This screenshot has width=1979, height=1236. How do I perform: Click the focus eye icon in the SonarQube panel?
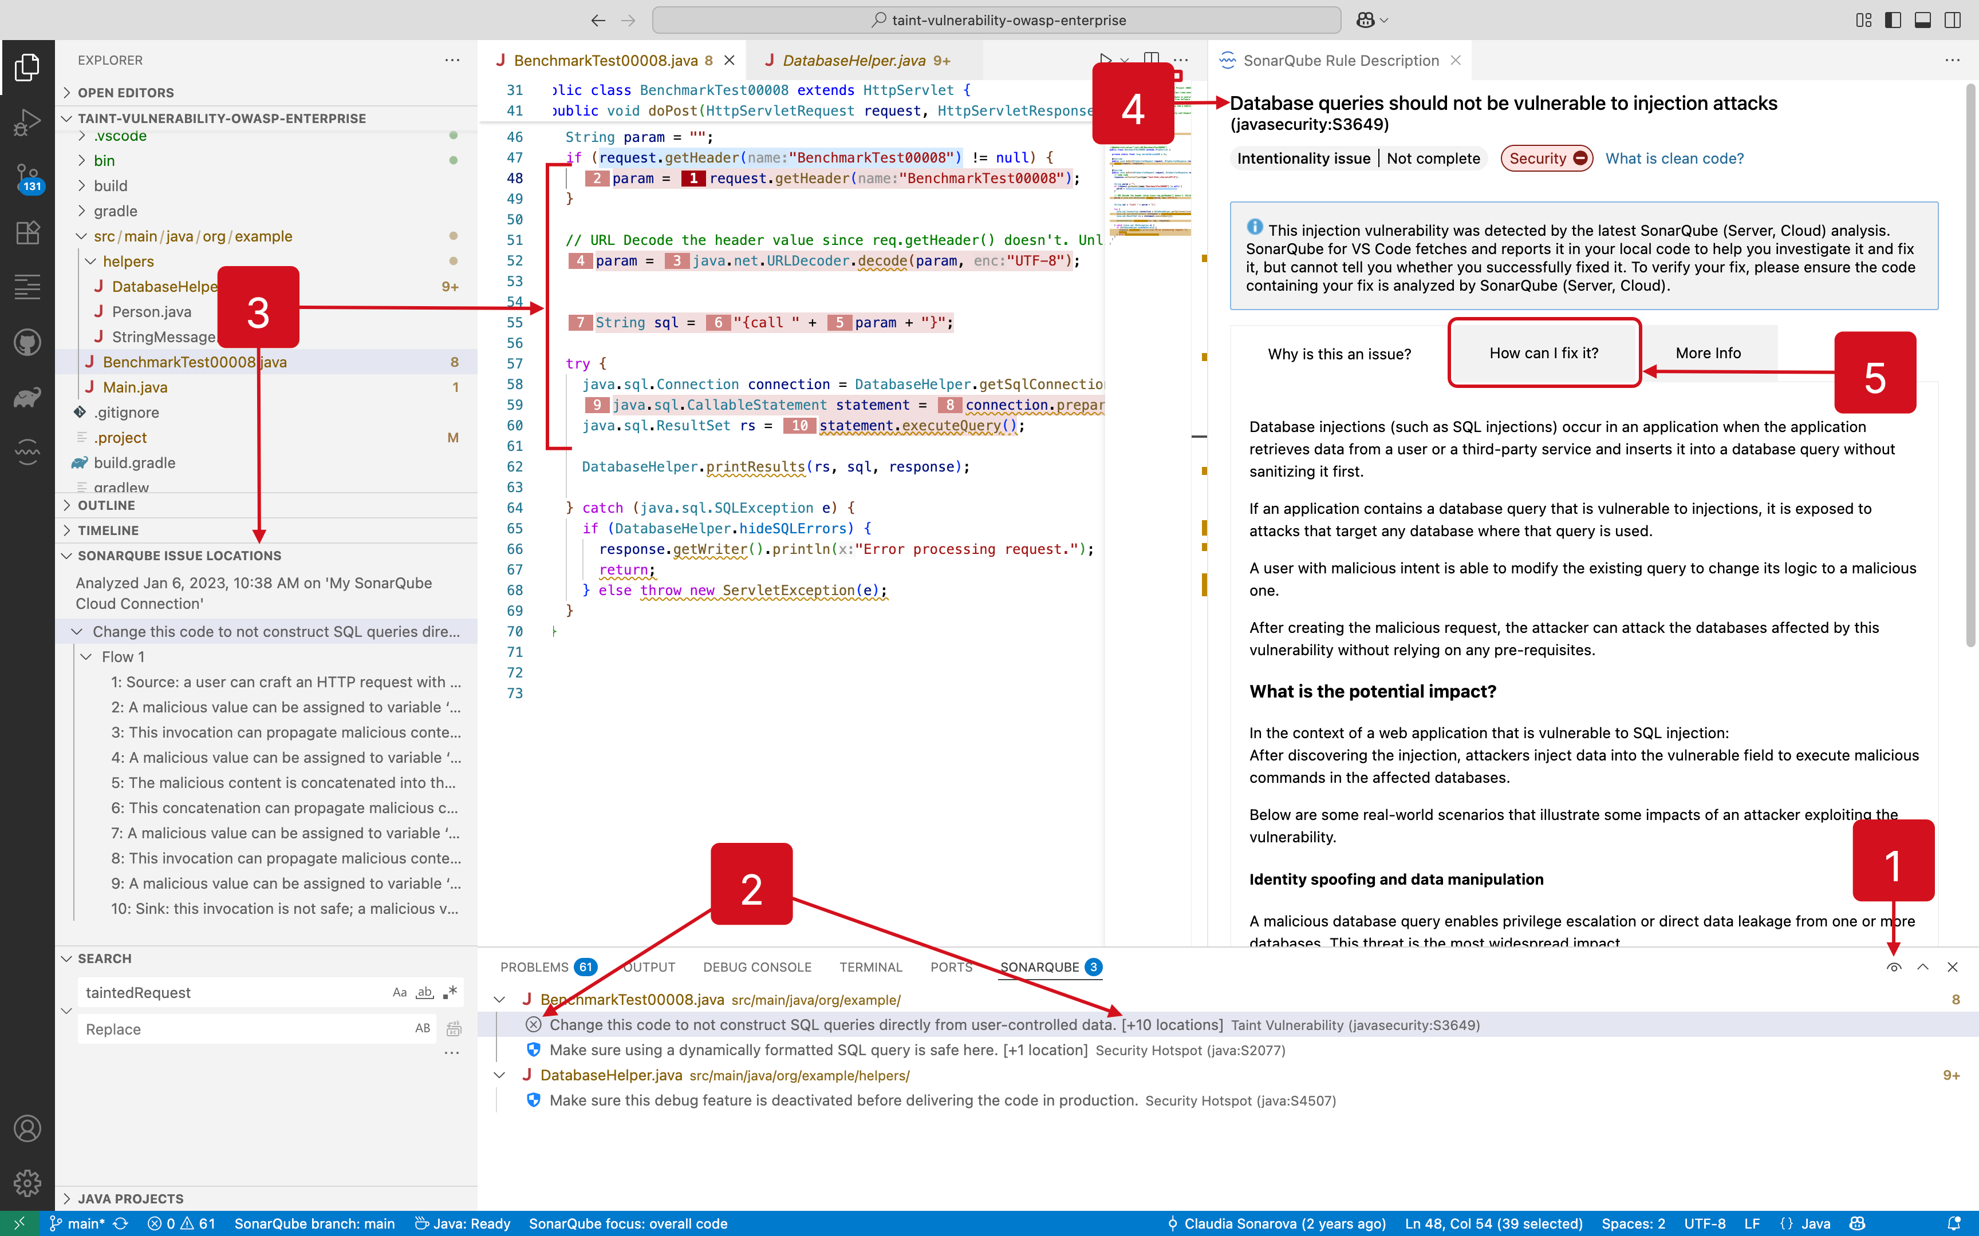(x=1894, y=967)
